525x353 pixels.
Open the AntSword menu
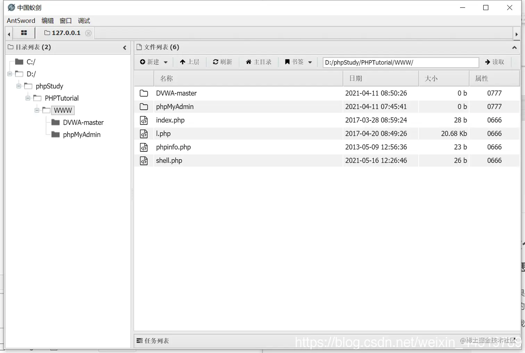pyautogui.click(x=21, y=20)
